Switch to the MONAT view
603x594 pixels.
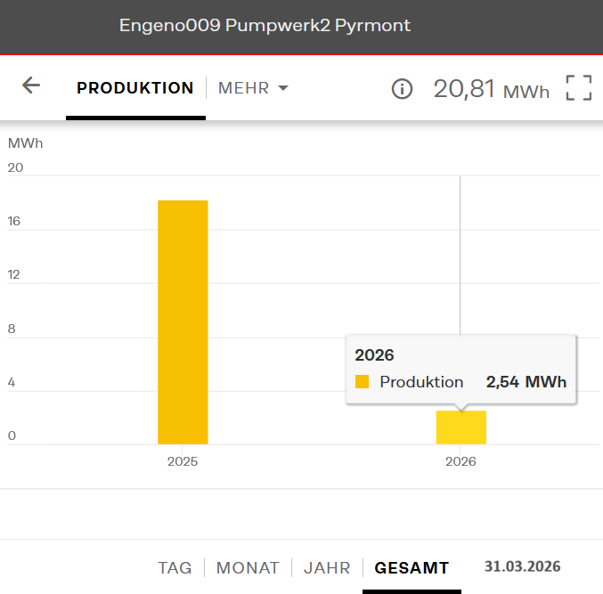248,568
